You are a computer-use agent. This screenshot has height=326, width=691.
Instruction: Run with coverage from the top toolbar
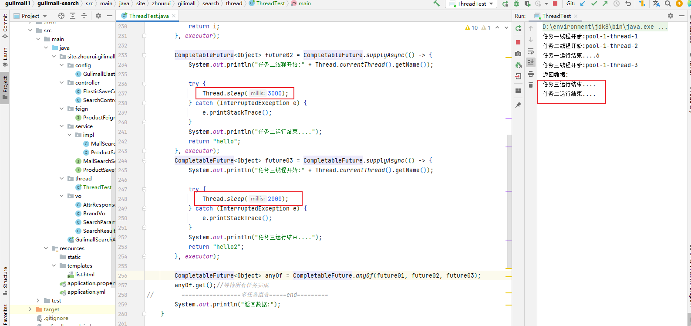[x=527, y=3]
